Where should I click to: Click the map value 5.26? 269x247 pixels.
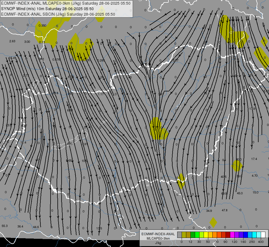[101, 77]
